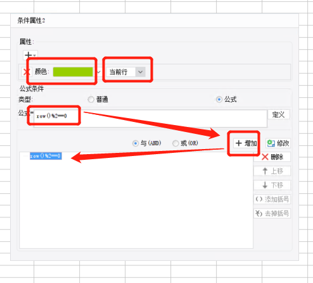313x283 pixels.
Task: Select the row()%2==0 condition entry
Action: [x=46, y=156]
